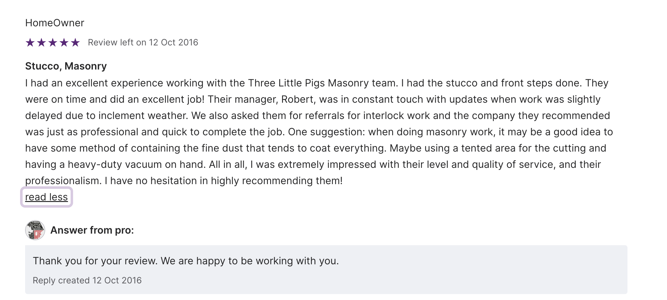Screen dimensions: 667x300
Task: Select the 'Stucco, Masonry' review heading
Action: (x=66, y=66)
